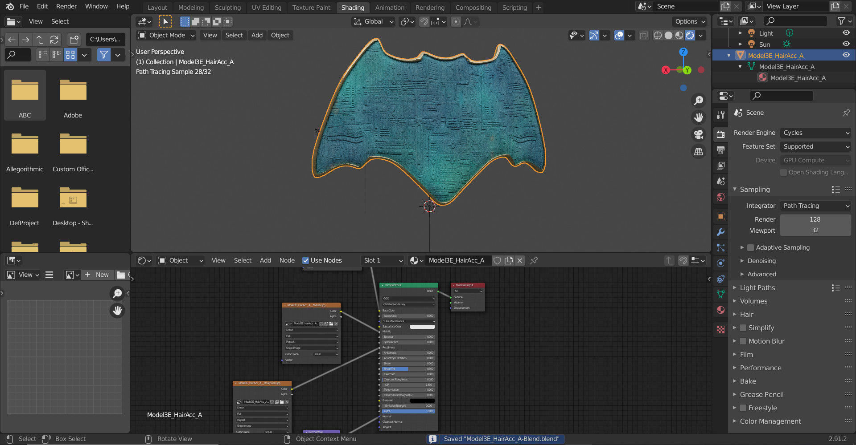Open View Layer properties icon
The height and width of the screenshot is (445, 856).
pyautogui.click(x=720, y=166)
